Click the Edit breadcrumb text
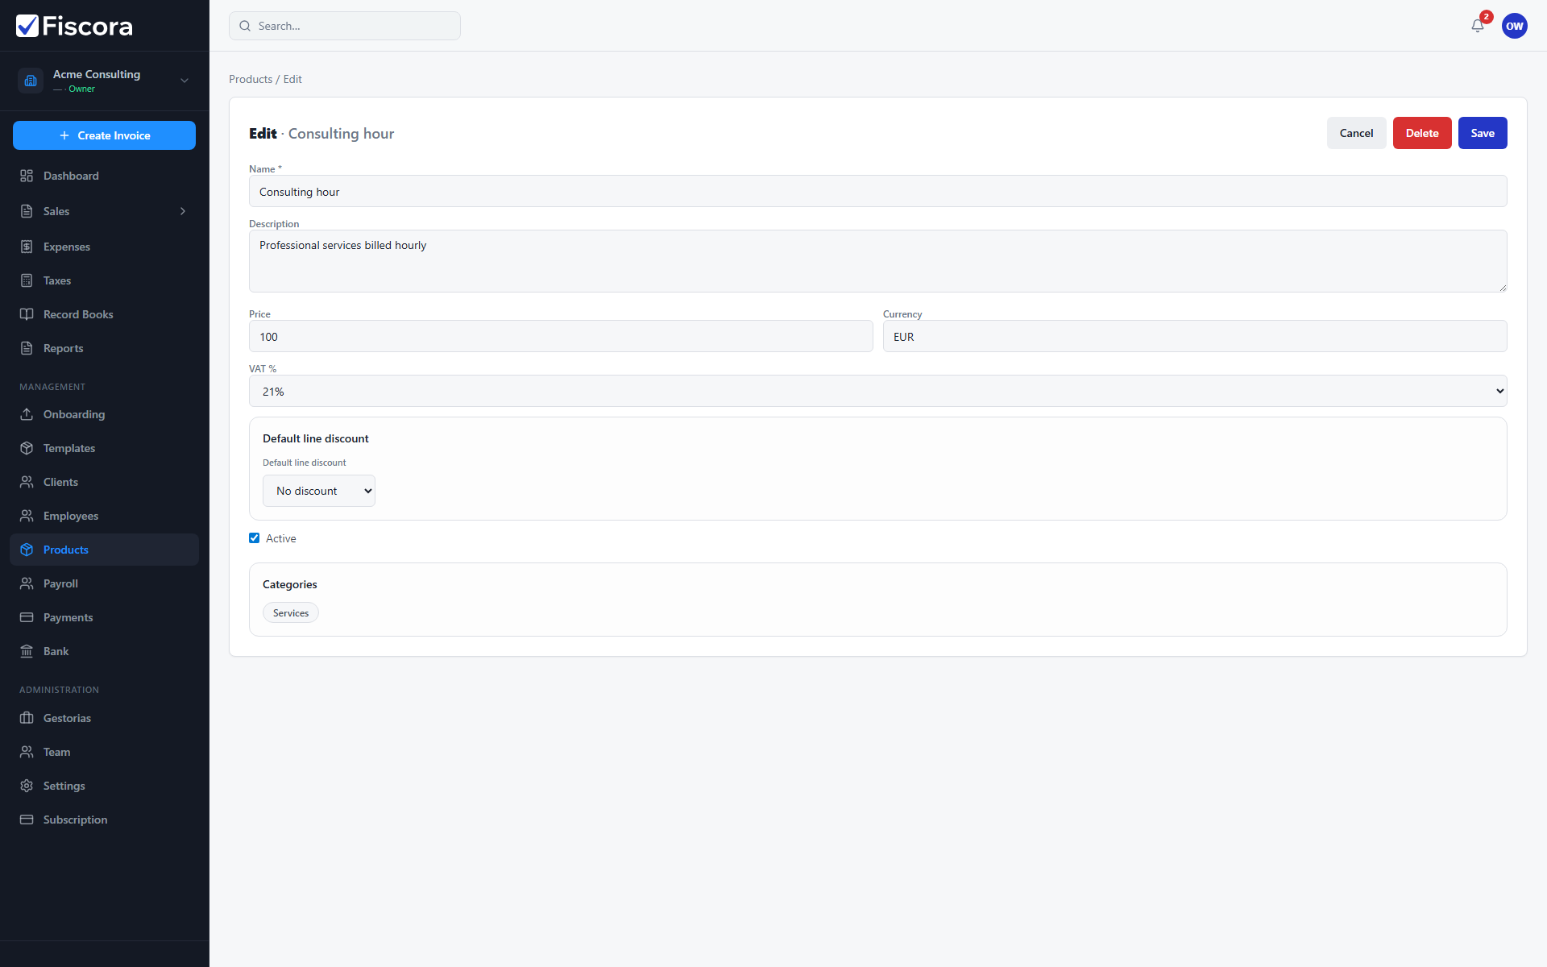 (x=292, y=79)
